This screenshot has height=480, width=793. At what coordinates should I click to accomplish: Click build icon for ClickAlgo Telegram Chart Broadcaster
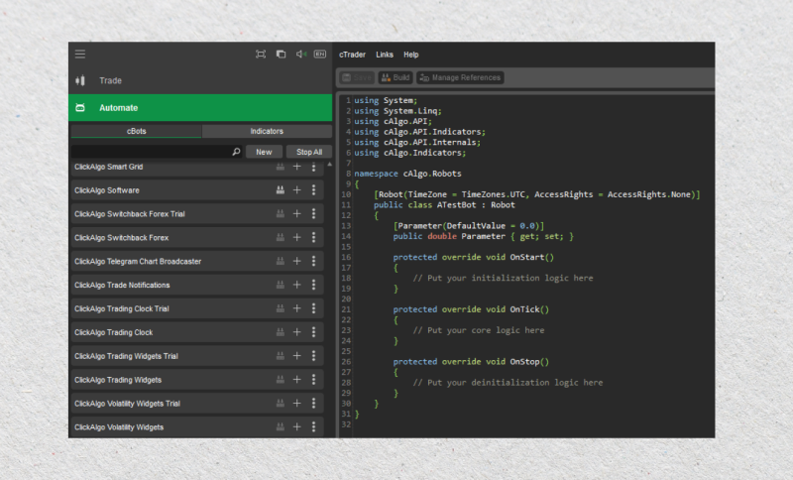[280, 262]
